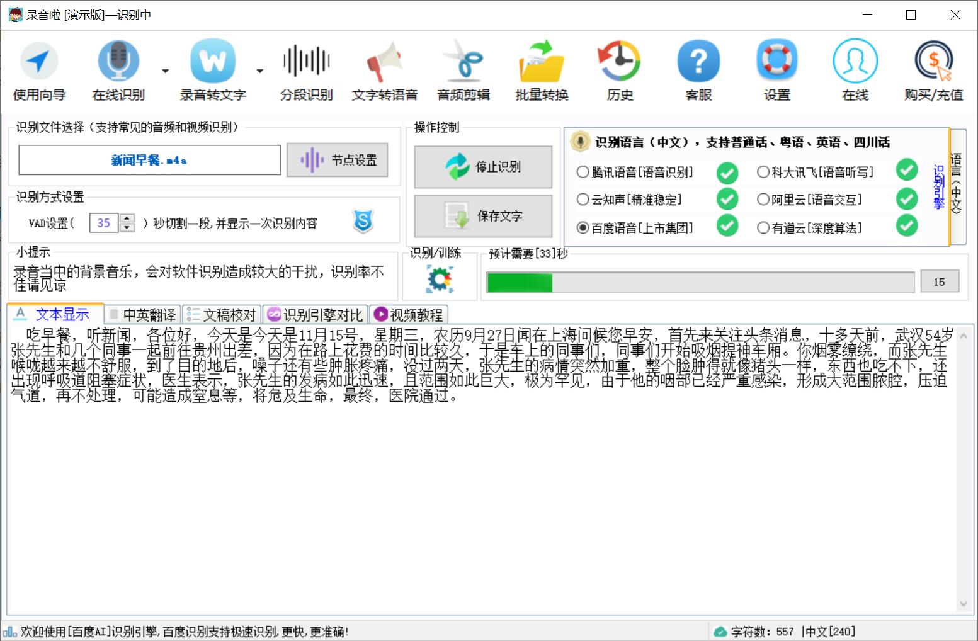Select 百度语音[上市集团] engine
This screenshot has width=978, height=641.
point(635,227)
